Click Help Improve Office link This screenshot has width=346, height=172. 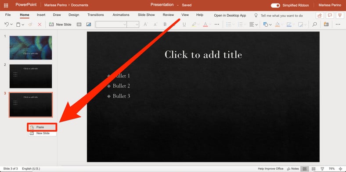[270, 168]
